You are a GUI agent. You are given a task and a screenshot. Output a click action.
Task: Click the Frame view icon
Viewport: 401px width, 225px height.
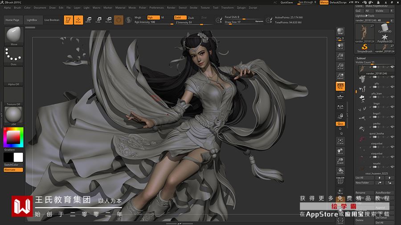point(340,141)
